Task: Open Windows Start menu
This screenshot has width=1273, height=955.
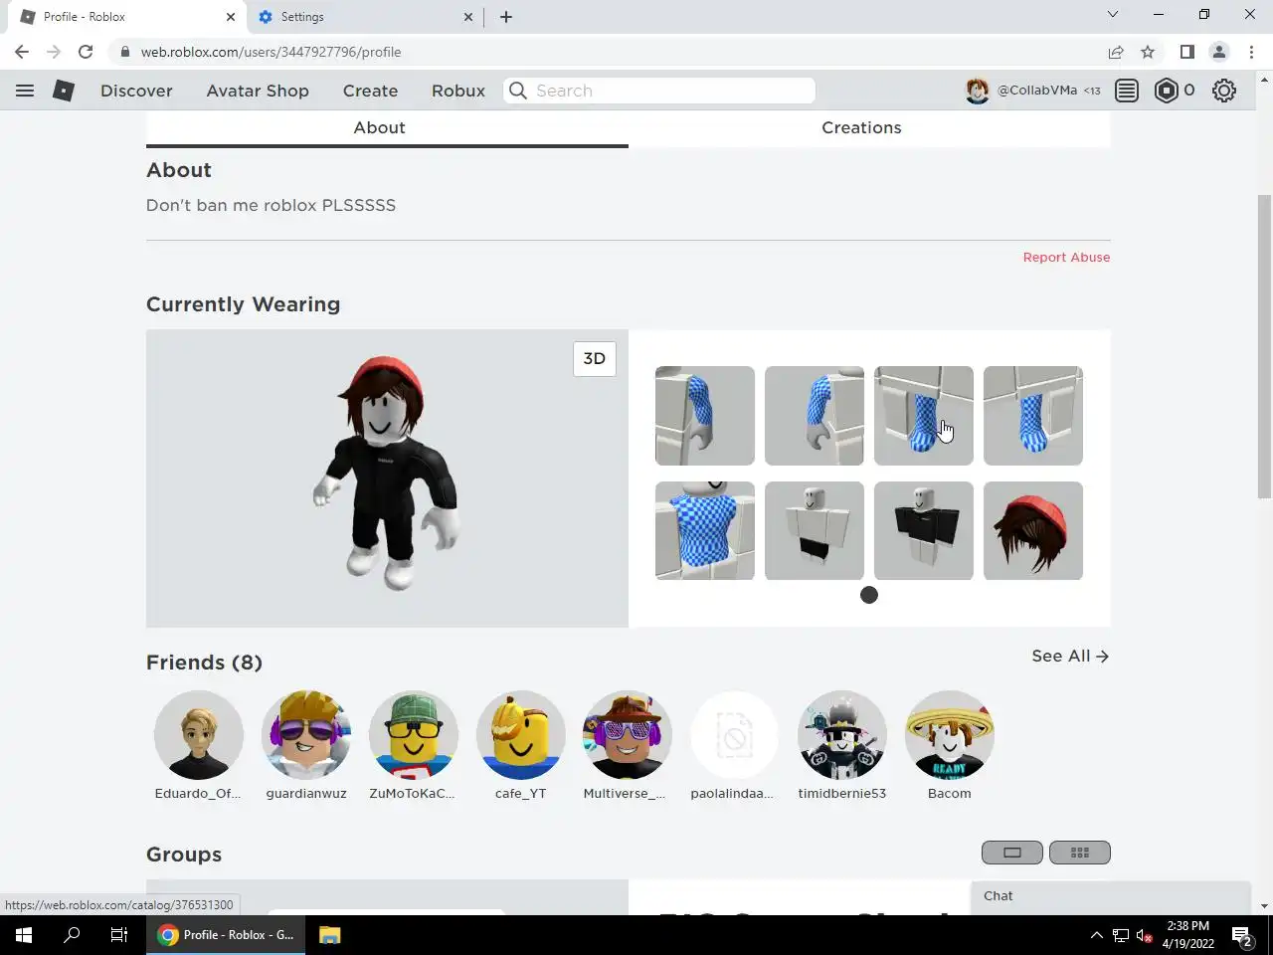Action: [x=23, y=935]
